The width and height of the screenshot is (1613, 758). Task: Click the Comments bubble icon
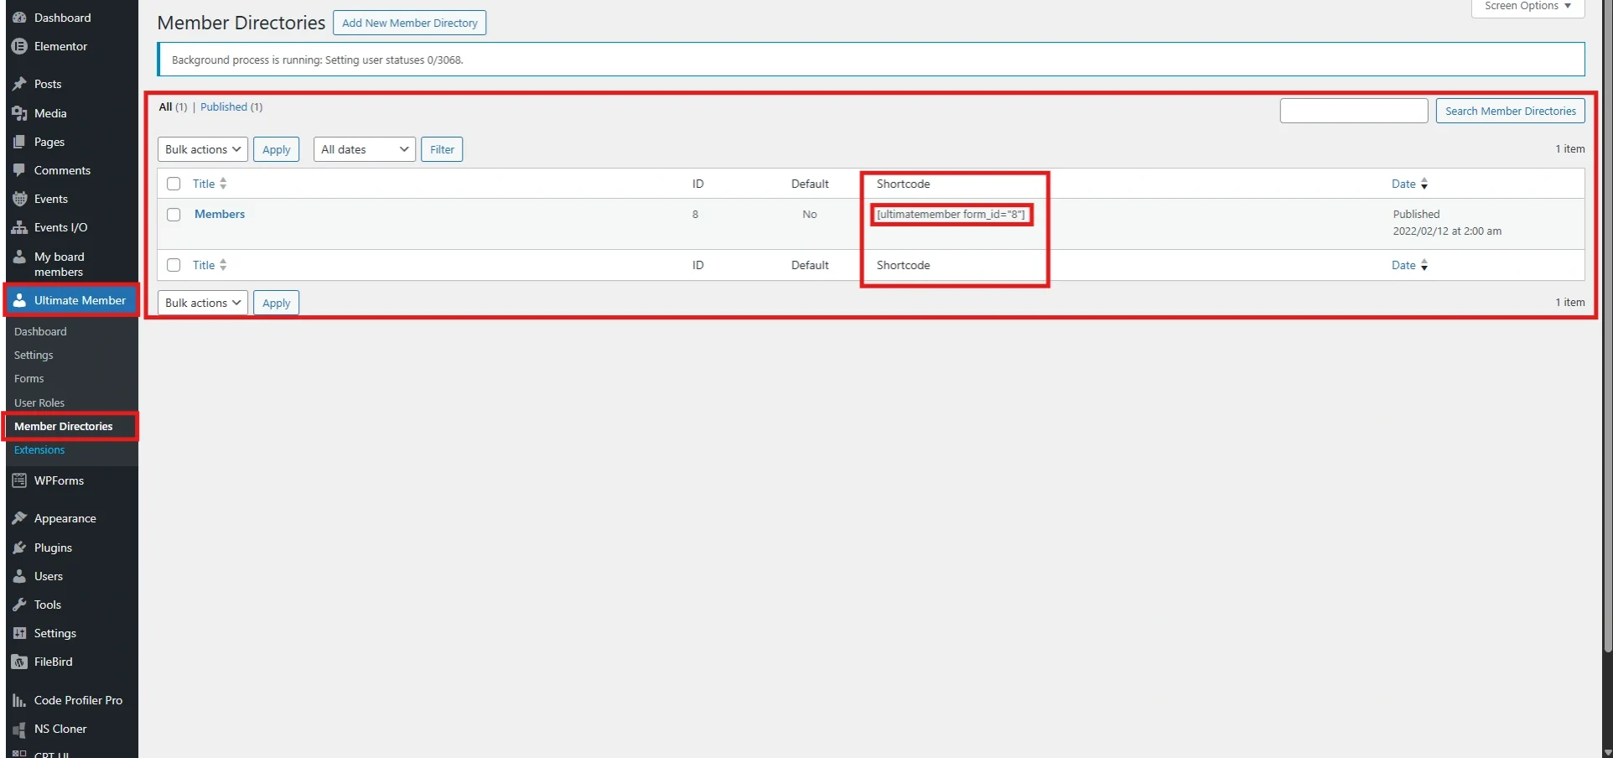tap(19, 170)
